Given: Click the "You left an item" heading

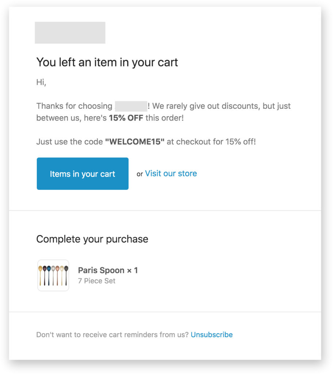Looking at the screenshot, I should (x=107, y=62).
